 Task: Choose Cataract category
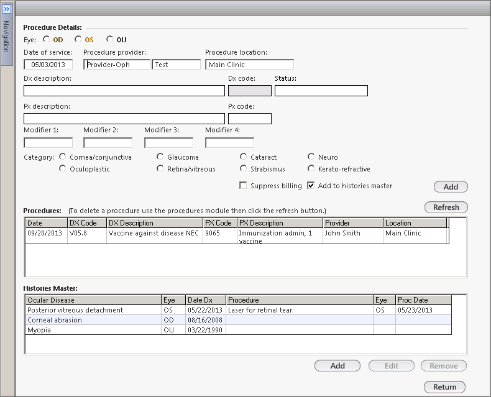coord(243,157)
